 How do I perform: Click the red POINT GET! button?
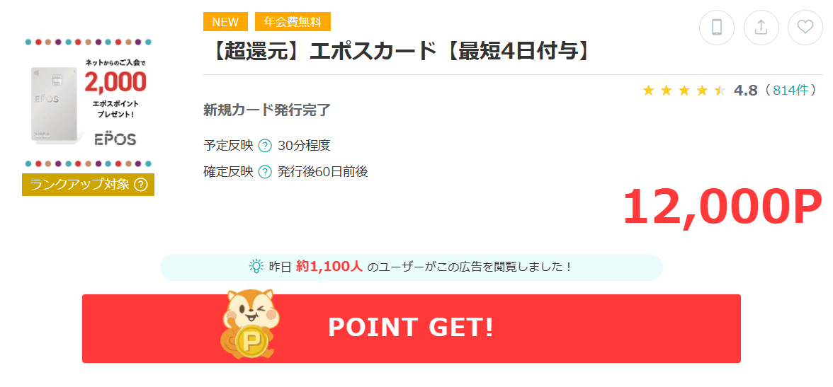point(411,328)
